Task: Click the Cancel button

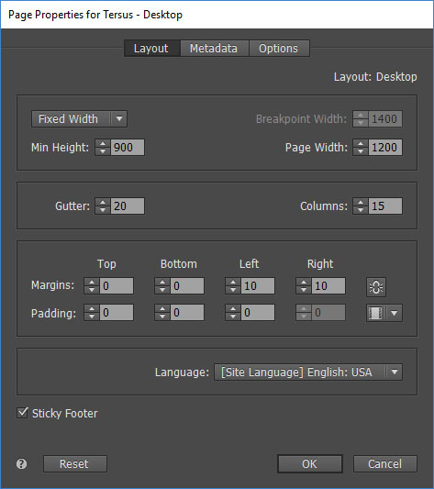Action: [x=385, y=463]
